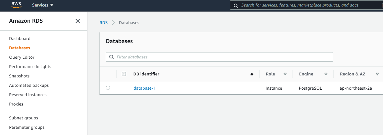Open the Services dropdown menu

tap(43, 5)
